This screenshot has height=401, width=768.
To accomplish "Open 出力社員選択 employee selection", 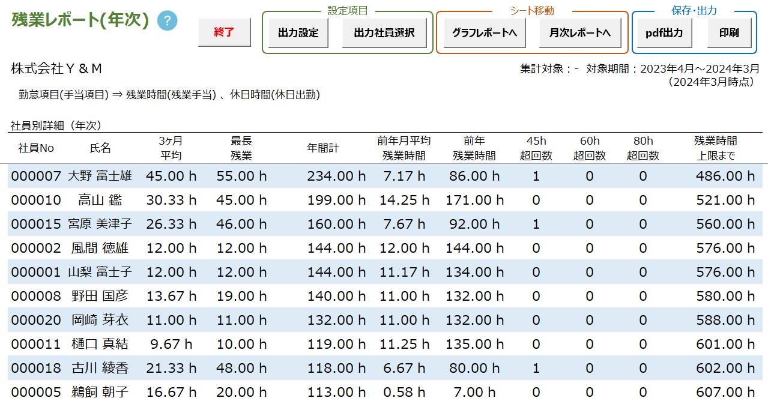I will tap(384, 33).
